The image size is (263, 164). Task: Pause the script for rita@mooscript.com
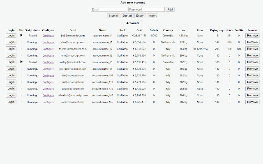(x=21, y=75)
